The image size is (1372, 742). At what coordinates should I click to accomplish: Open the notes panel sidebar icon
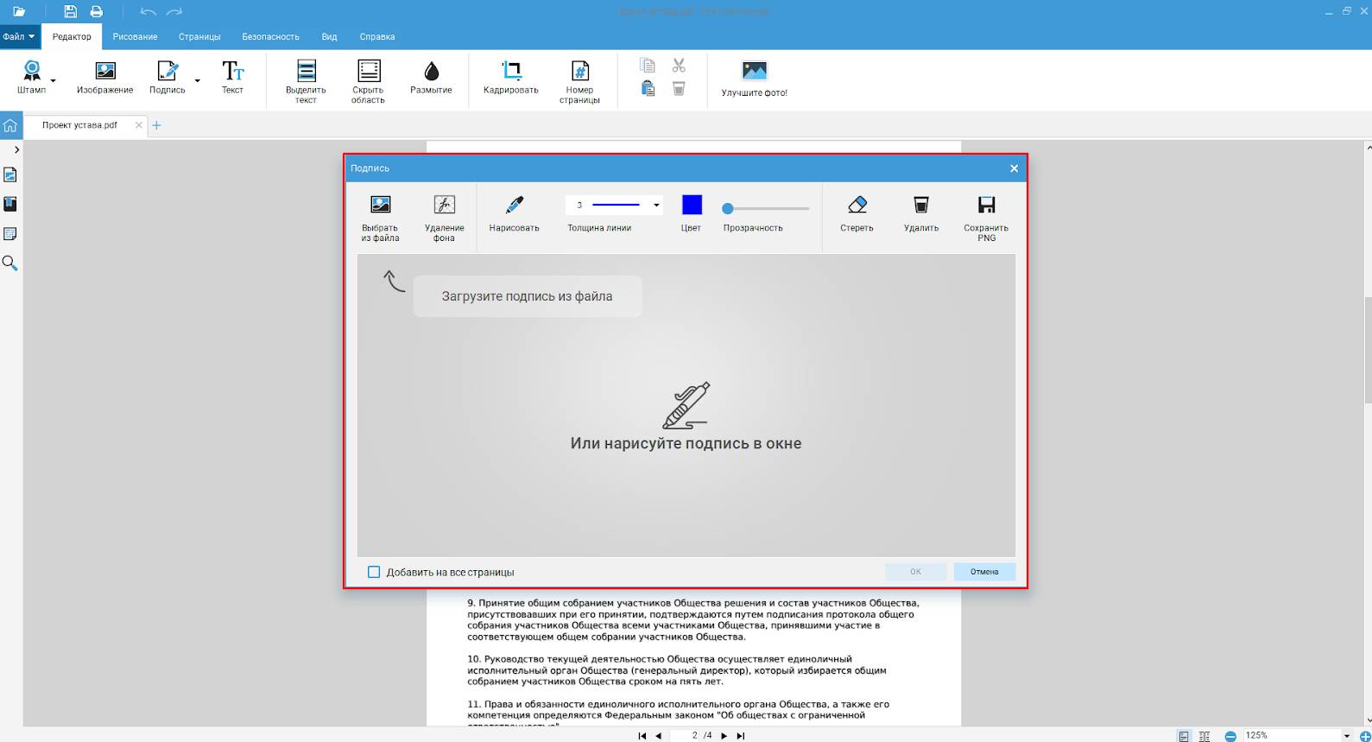[10, 234]
